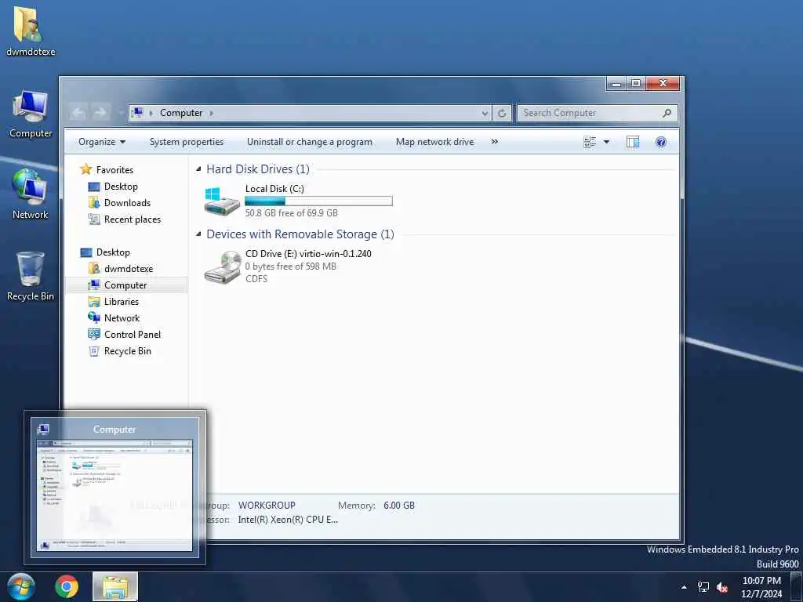Click the Forward navigation arrow

pos(100,113)
